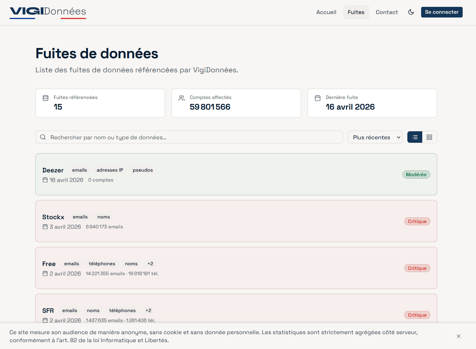Click the téléphones tag on SFR

(122, 311)
